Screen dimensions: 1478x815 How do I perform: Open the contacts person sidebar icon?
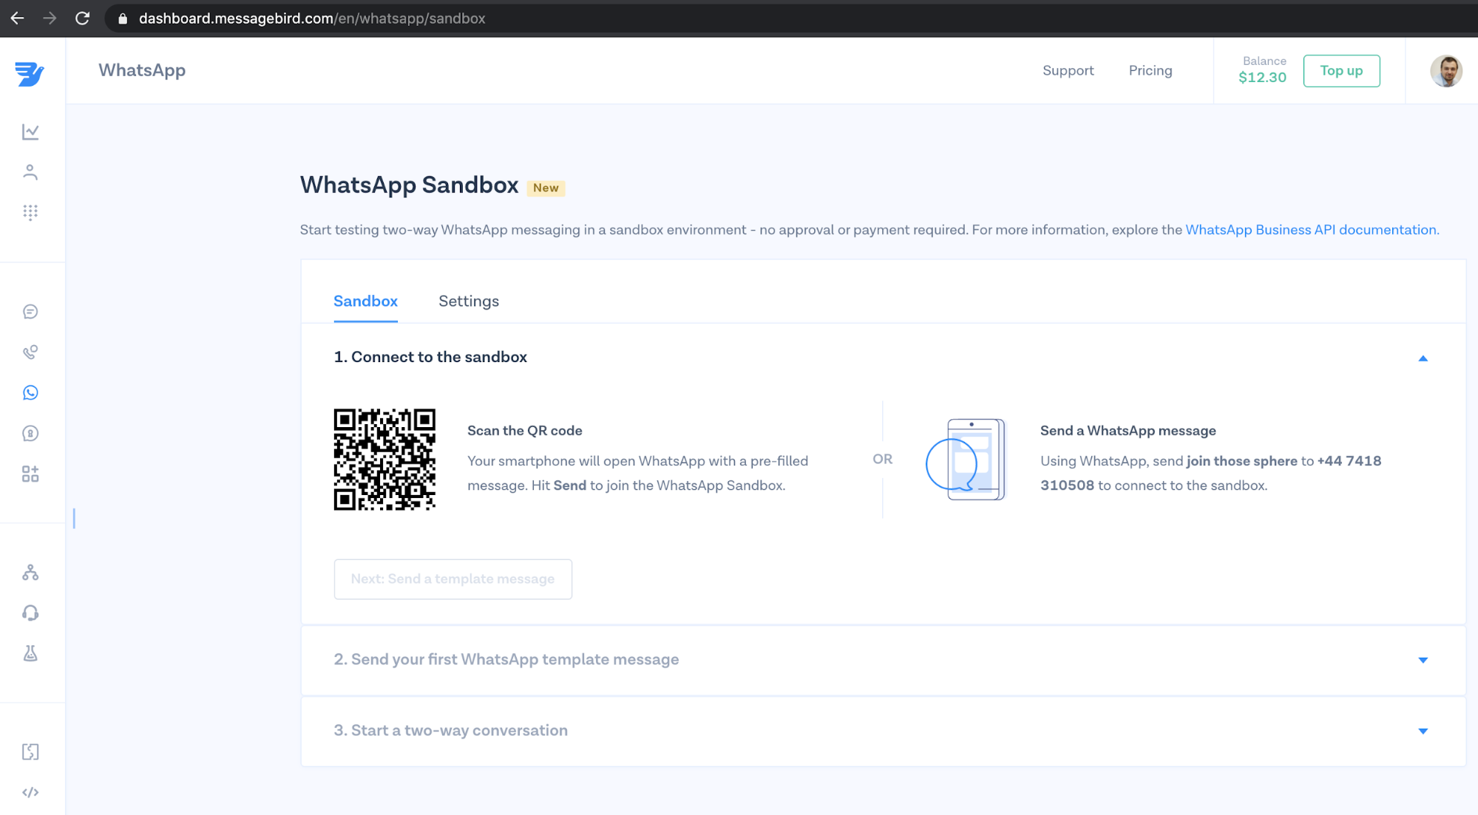click(x=30, y=172)
